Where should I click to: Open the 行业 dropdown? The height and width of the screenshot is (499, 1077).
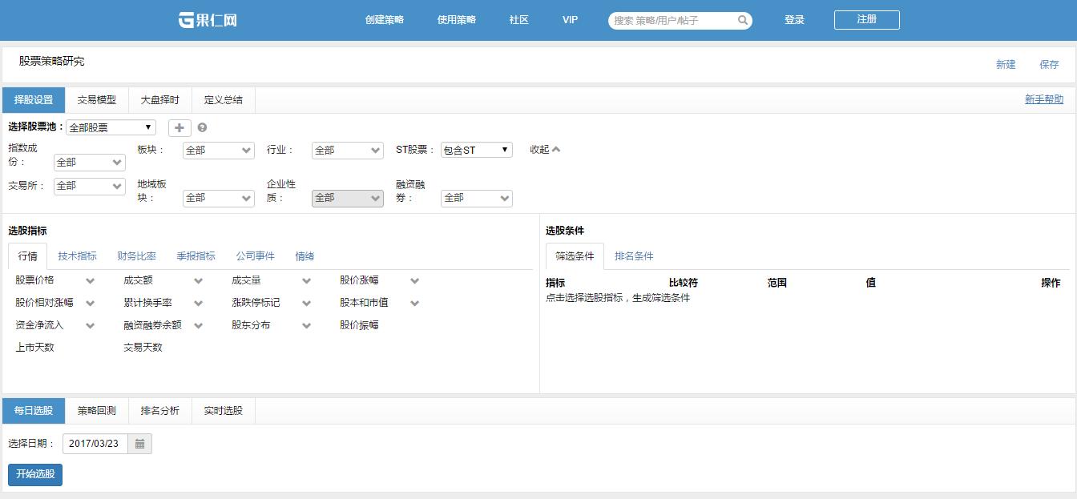[348, 151]
